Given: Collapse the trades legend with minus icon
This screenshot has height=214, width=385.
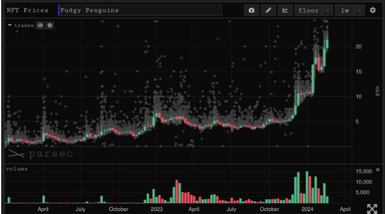Looking at the screenshot, I should 10,25.
